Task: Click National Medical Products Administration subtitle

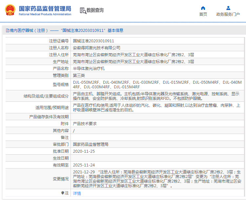Action: tap(45, 14)
